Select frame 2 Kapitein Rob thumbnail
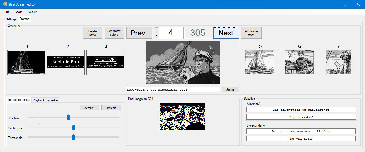The width and height of the screenshot is (365, 152). click(x=66, y=63)
